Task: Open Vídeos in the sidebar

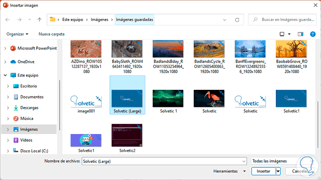Action: (x=23, y=140)
